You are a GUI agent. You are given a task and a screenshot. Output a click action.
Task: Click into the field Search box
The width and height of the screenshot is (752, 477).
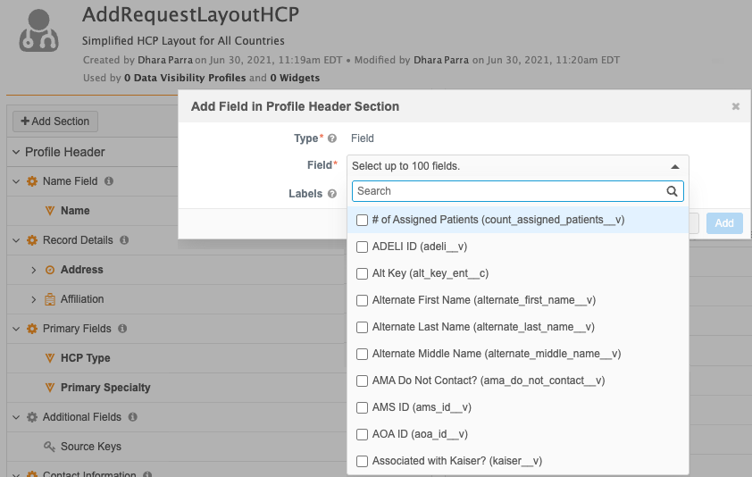point(509,191)
